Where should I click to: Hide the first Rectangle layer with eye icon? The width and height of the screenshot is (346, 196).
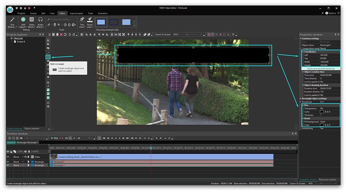pyautogui.click(x=8, y=162)
